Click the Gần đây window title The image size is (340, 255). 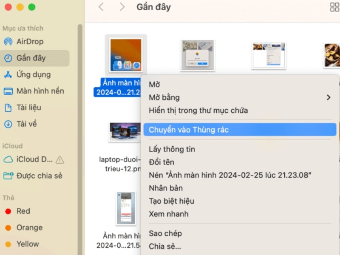(153, 7)
